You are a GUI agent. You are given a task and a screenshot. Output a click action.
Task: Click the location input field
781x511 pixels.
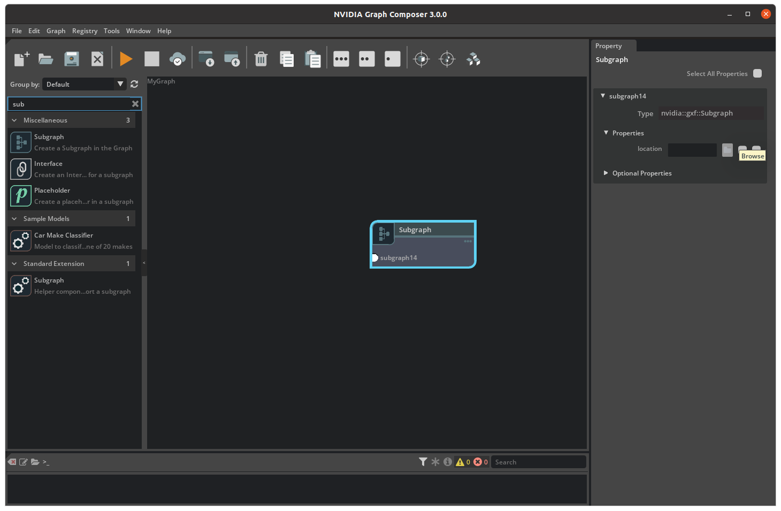692,150
